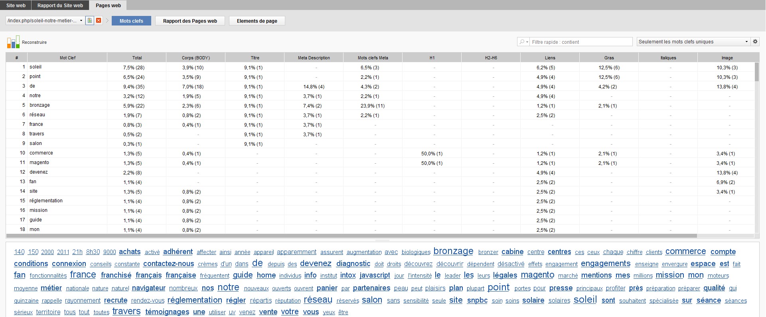The width and height of the screenshot is (766, 317).
Task: Click 'séance' in the tag cloud
Action: (x=709, y=300)
